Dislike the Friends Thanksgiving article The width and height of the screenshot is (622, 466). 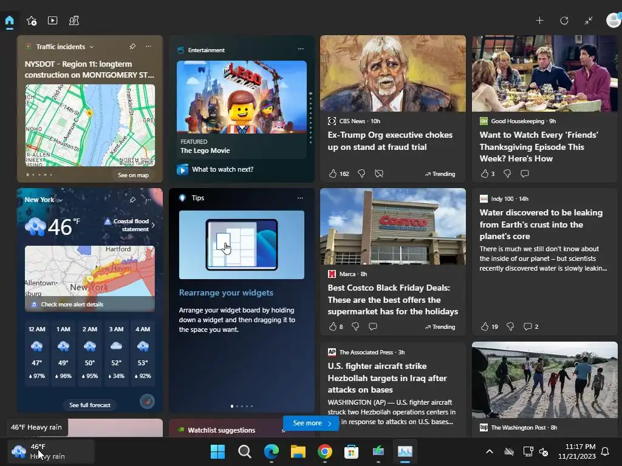507,174
